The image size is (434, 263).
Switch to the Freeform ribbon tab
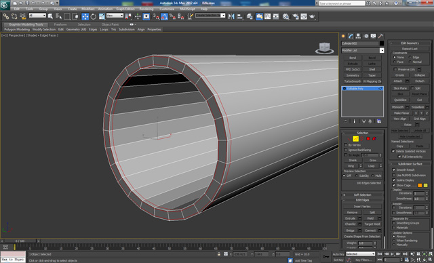[x=60, y=24]
